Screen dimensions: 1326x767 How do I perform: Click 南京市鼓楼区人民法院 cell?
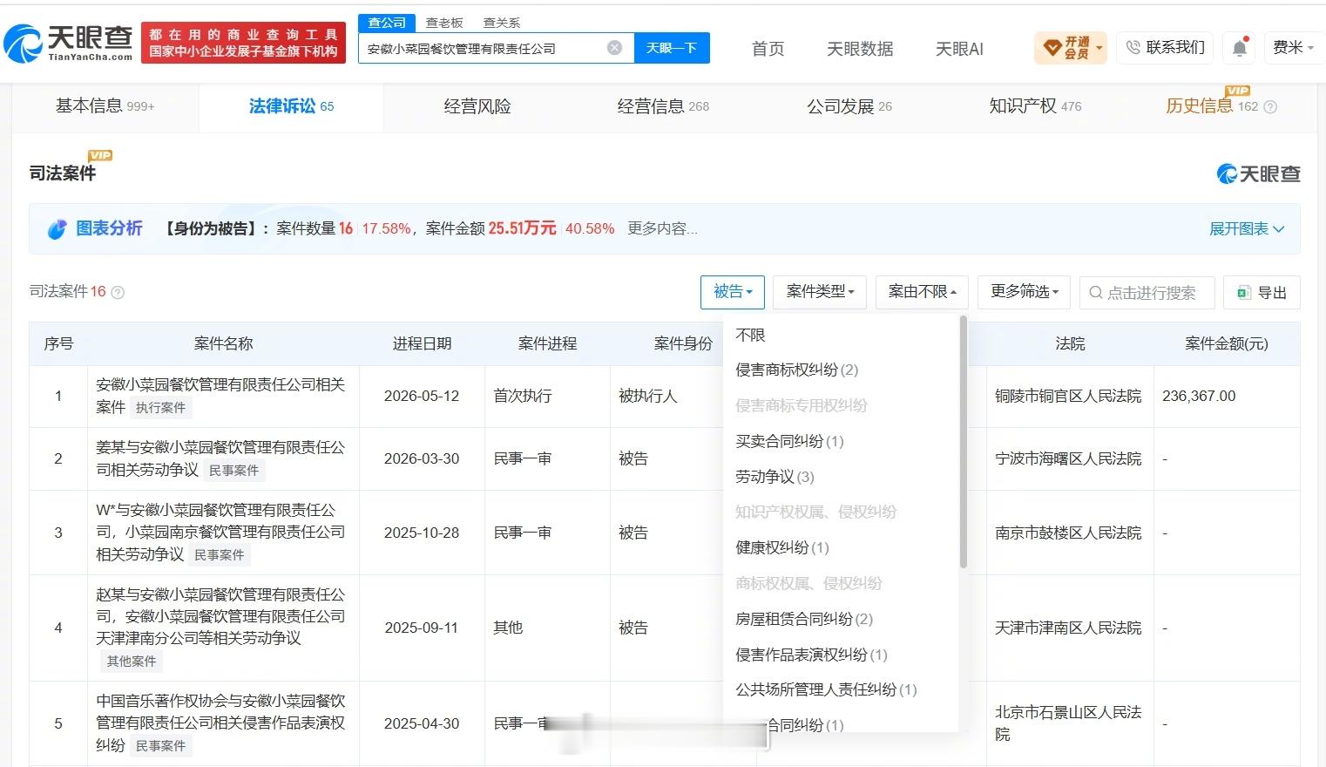tap(1068, 533)
